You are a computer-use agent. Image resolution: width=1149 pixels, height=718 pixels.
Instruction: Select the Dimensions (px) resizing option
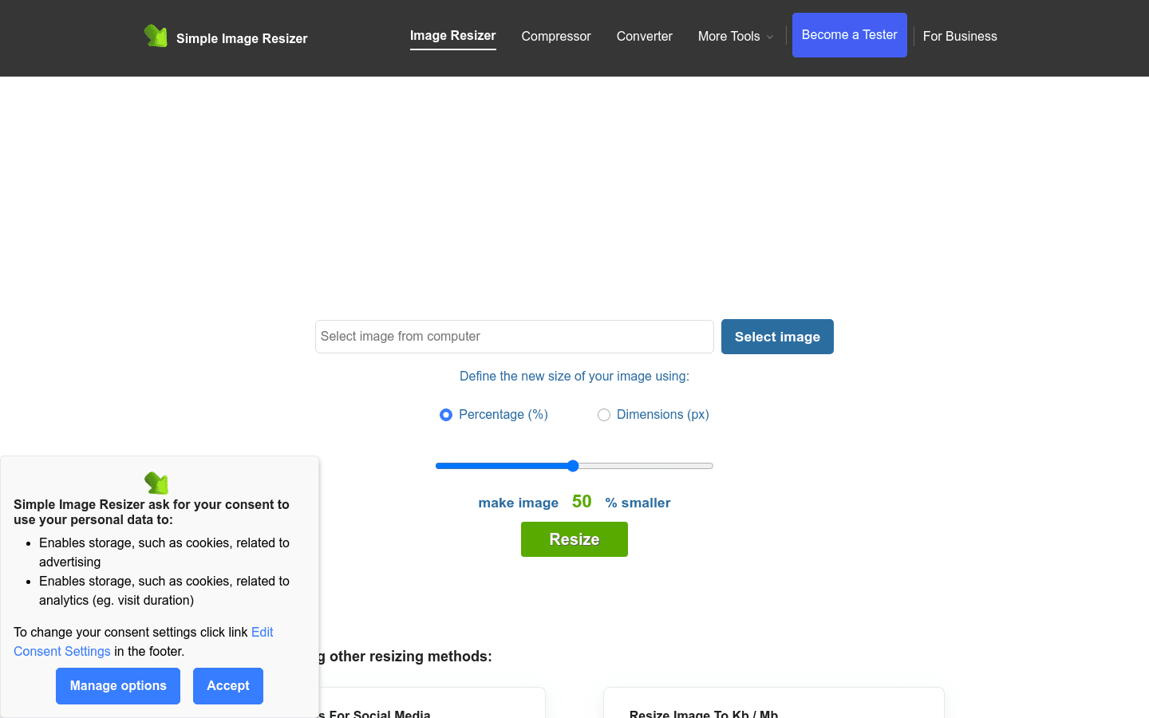(604, 415)
